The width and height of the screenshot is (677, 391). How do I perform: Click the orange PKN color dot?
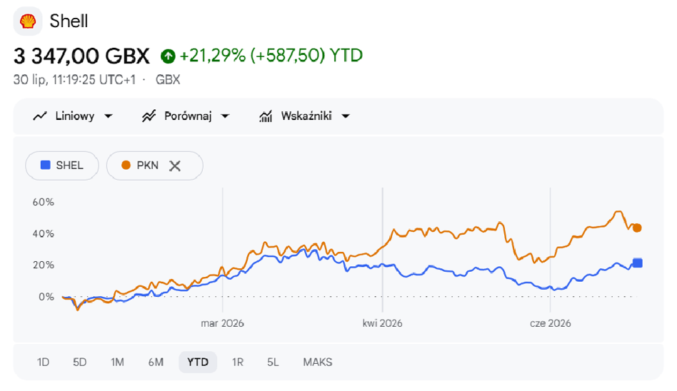click(126, 166)
